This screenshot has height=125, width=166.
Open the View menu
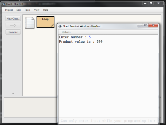(37, 10)
